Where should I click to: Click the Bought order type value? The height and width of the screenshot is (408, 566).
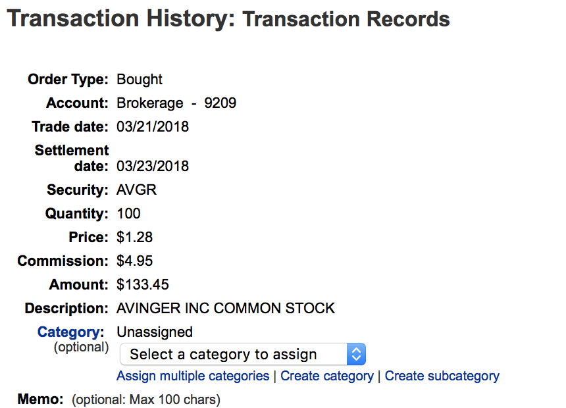point(140,80)
